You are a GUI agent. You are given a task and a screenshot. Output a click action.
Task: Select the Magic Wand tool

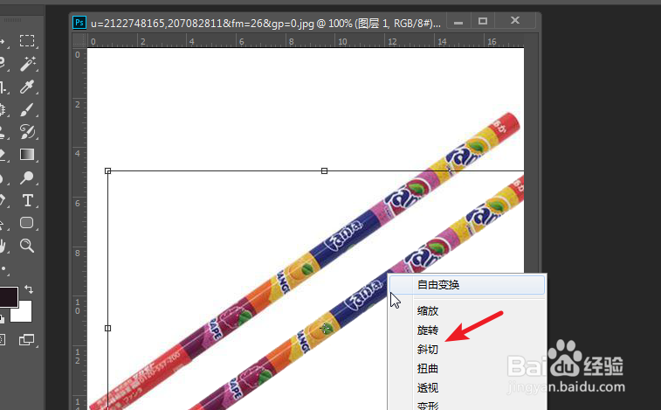(x=27, y=64)
